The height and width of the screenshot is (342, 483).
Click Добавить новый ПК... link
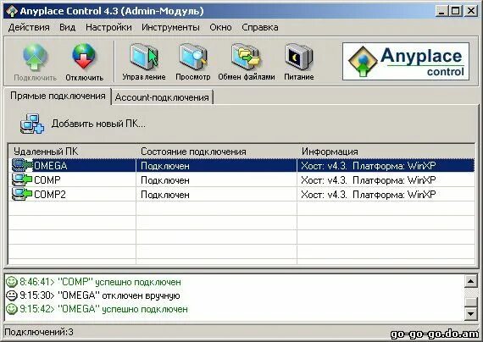98,124
